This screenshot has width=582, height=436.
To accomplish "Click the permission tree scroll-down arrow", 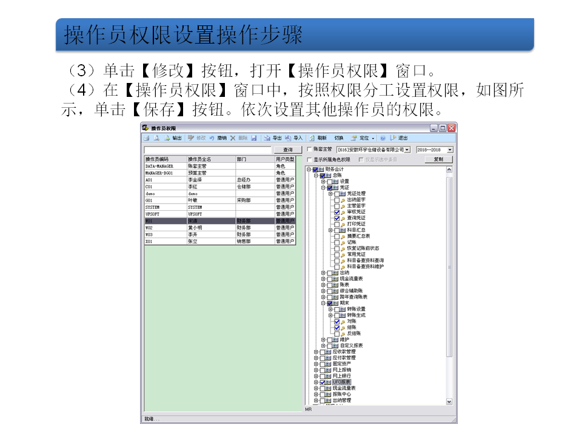I will click(449, 401).
